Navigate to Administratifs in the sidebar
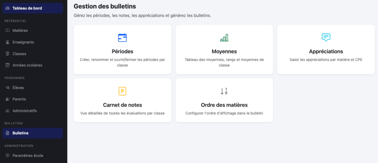 (x=24, y=111)
